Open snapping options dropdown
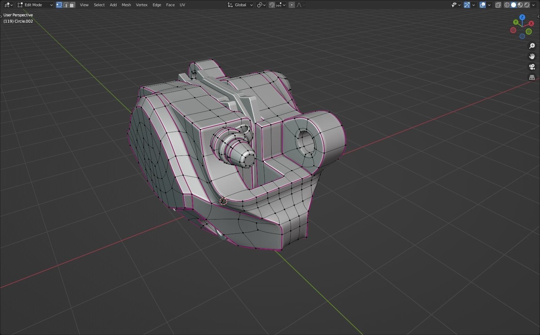Image resolution: width=540 pixels, height=335 pixels. pos(281,5)
